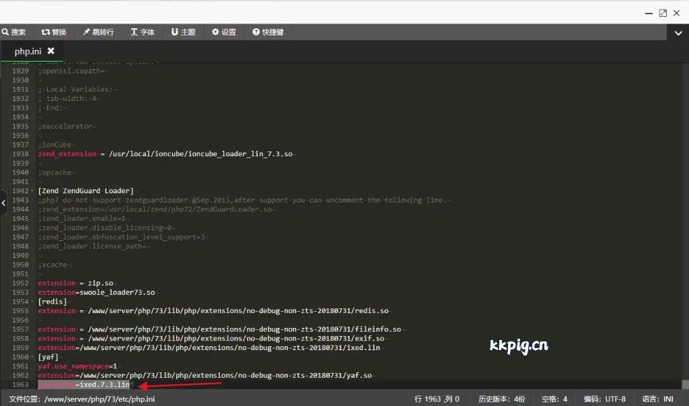Close the php.ini tab
The height and width of the screenshot is (406, 689).
51,51
